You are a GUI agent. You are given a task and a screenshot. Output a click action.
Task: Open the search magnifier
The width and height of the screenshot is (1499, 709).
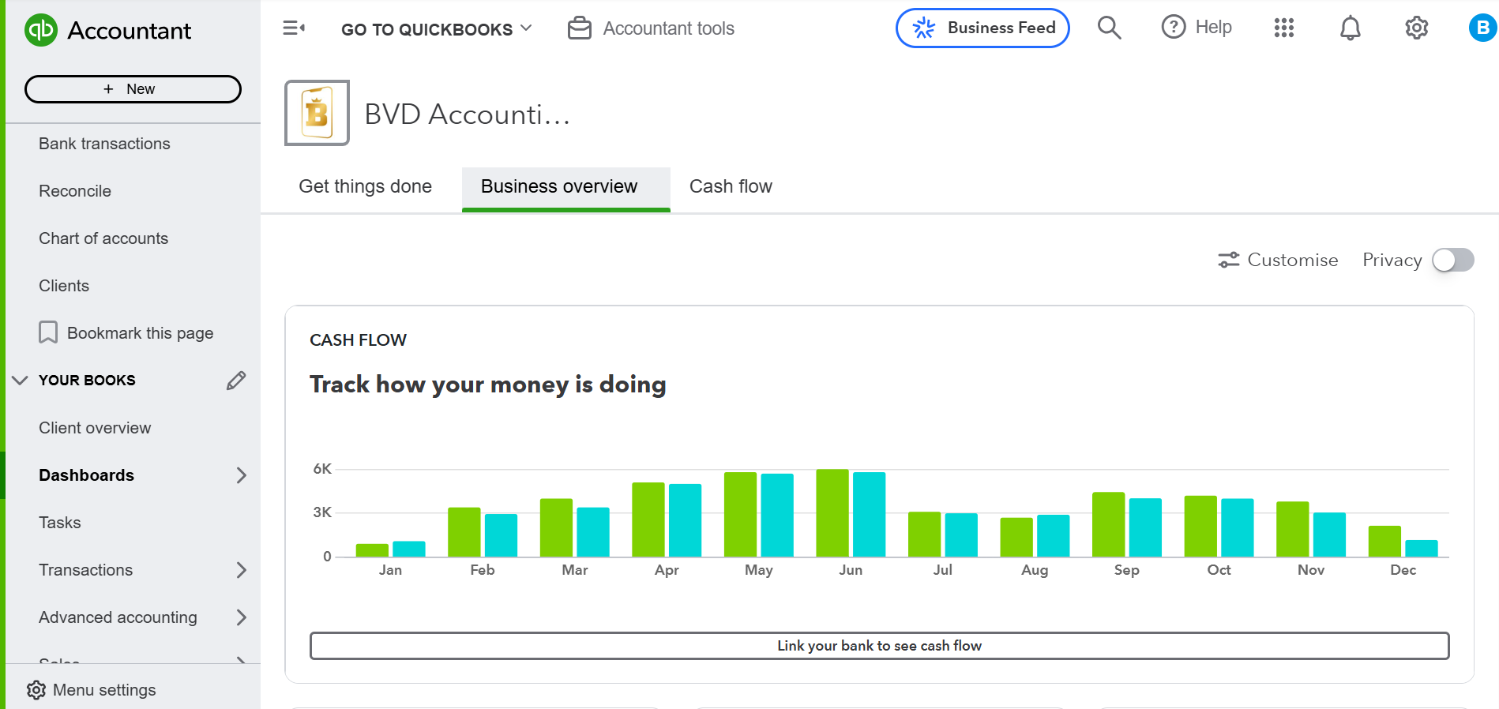tap(1110, 28)
